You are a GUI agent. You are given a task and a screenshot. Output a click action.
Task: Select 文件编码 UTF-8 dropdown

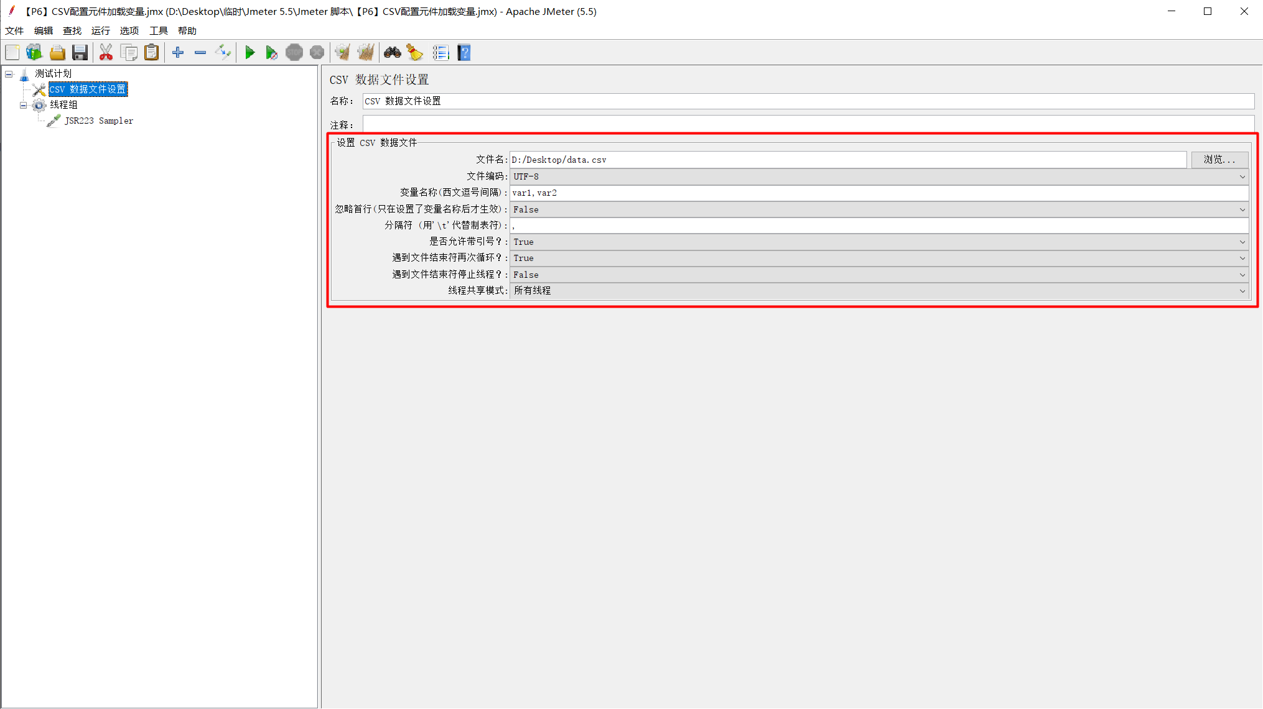point(880,176)
